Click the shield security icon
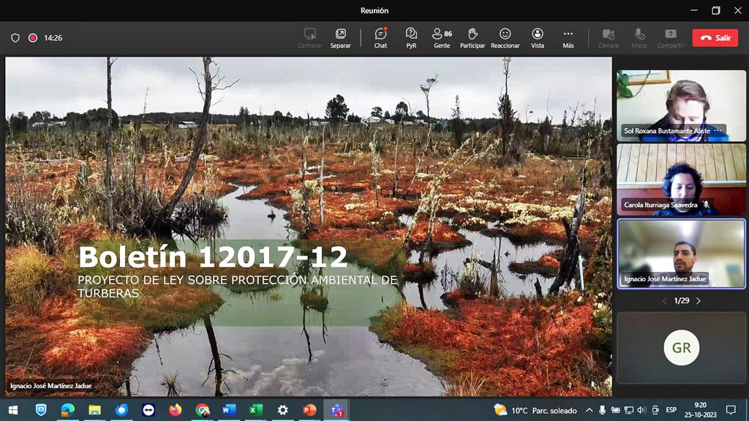The height and width of the screenshot is (421, 749). [x=15, y=38]
